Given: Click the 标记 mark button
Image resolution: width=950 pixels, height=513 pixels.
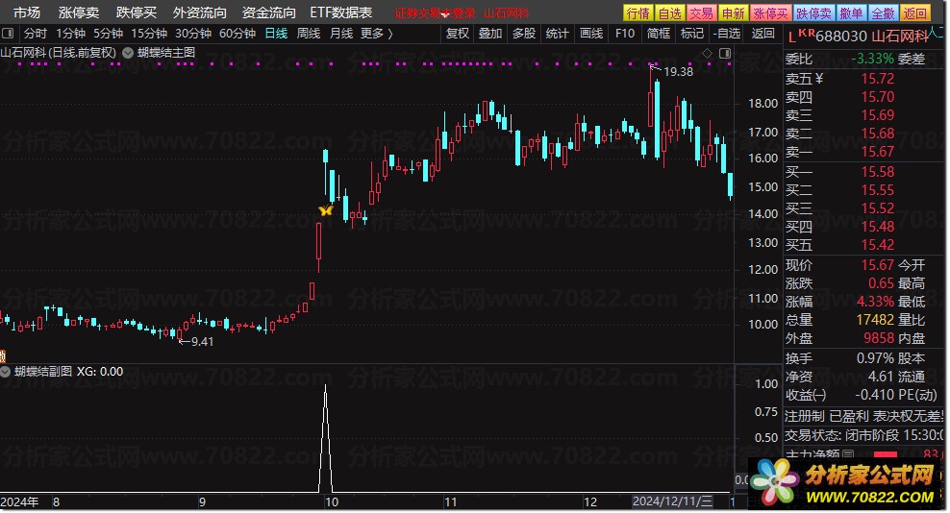Looking at the screenshot, I should pos(692,34).
